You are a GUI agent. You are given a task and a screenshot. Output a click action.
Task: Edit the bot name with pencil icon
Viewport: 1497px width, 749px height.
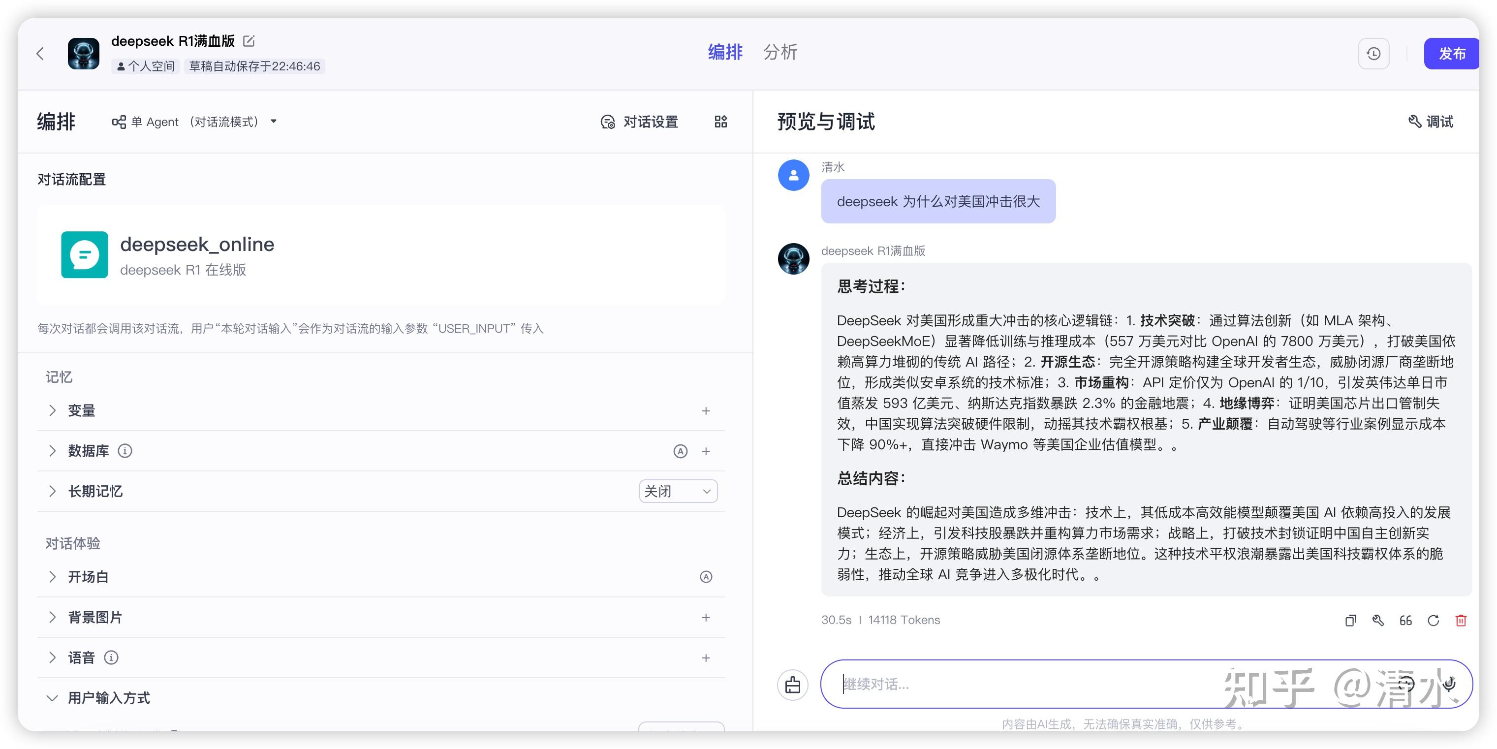[249, 41]
